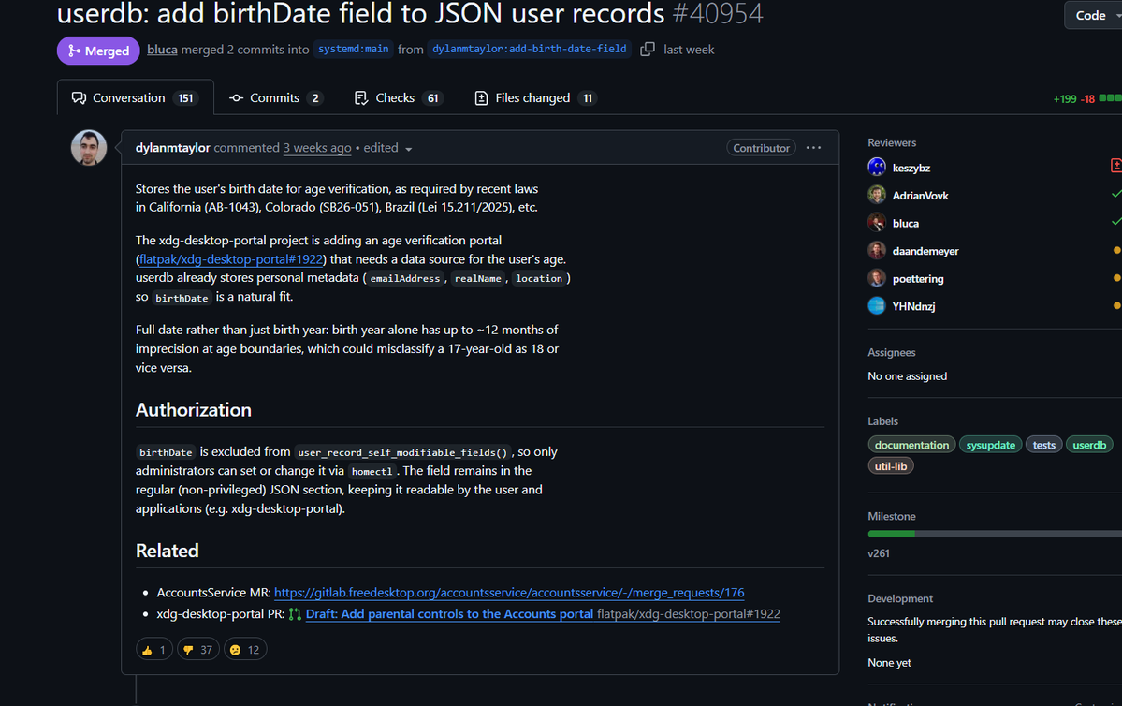Open the comment options ellipsis menu

[x=813, y=148]
